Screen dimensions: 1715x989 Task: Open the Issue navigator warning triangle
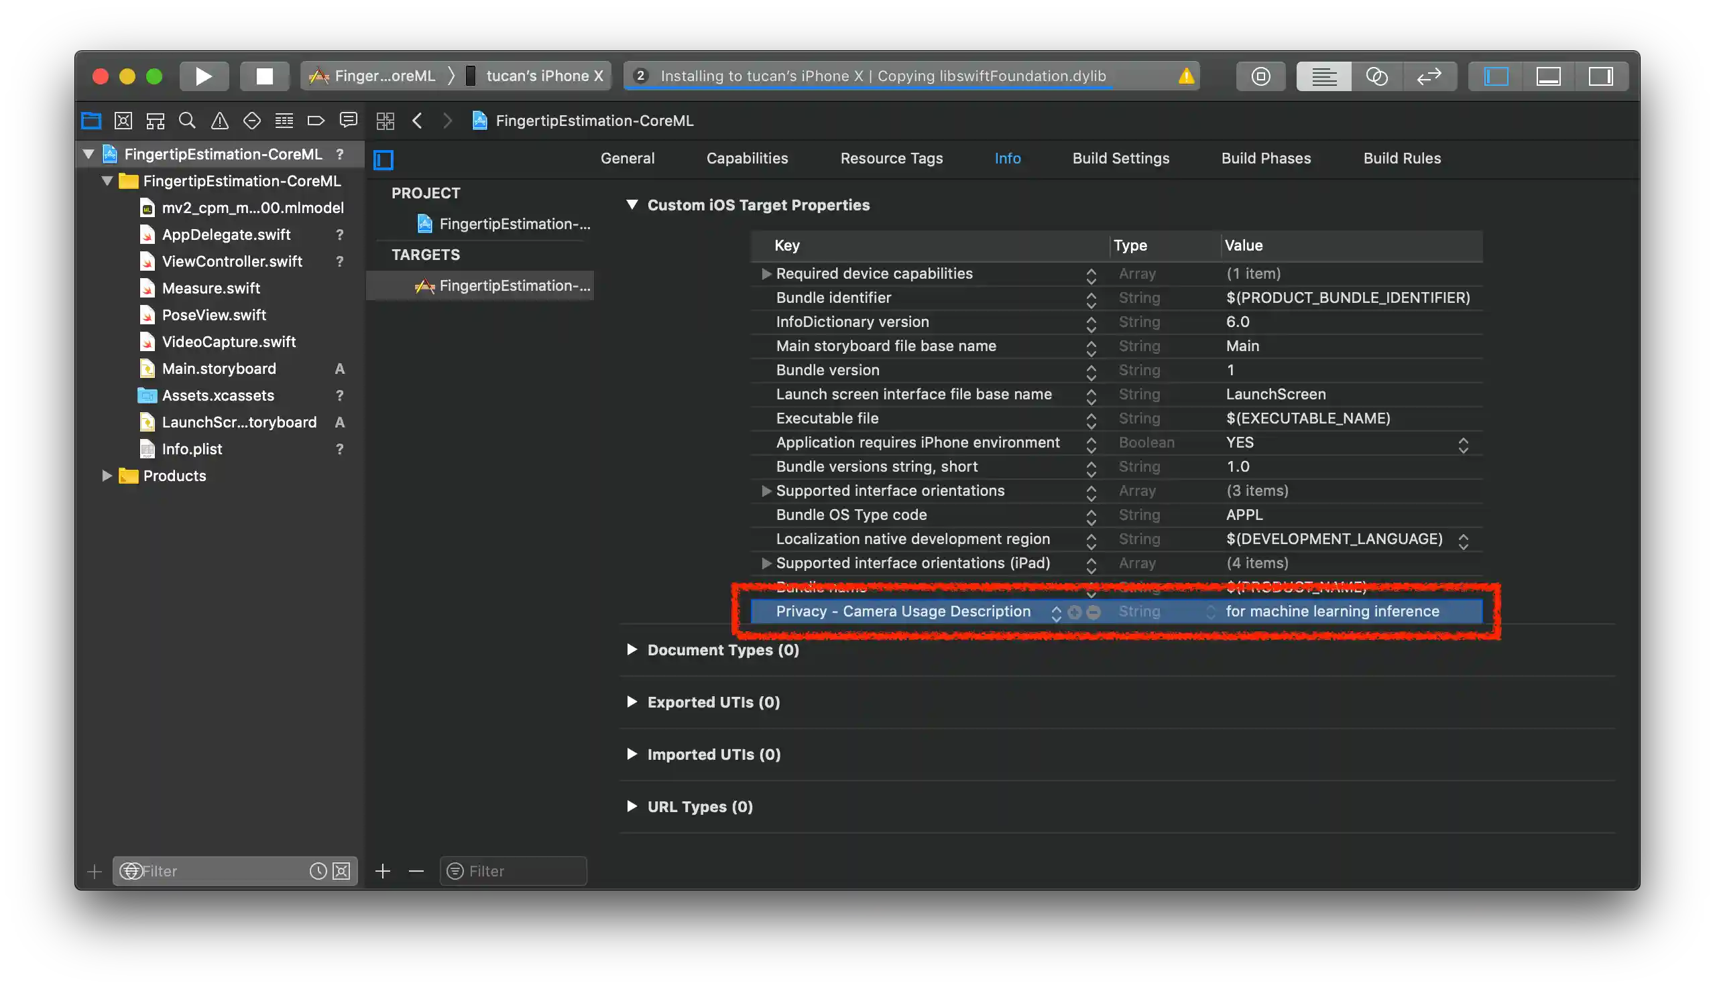pyautogui.click(x=219, y=120)
